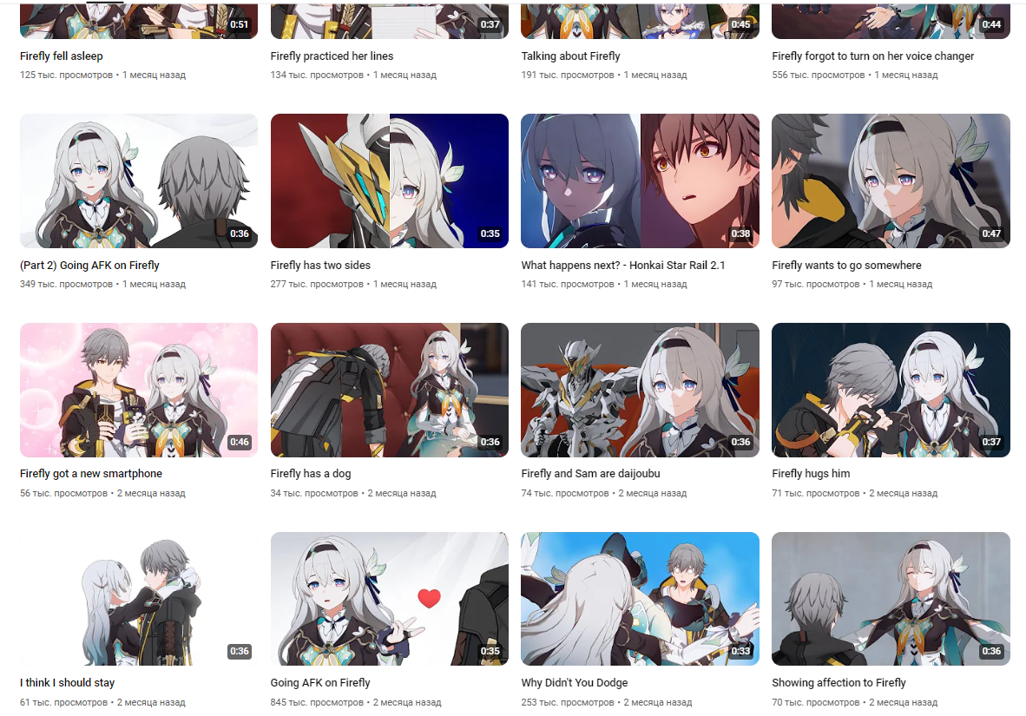Image resolution: width=1026 pixels, height=716 pixels.
Task: Open the 'Firefly wants to go somewhere' thumbnail
Action: click(x=891, y=181)
